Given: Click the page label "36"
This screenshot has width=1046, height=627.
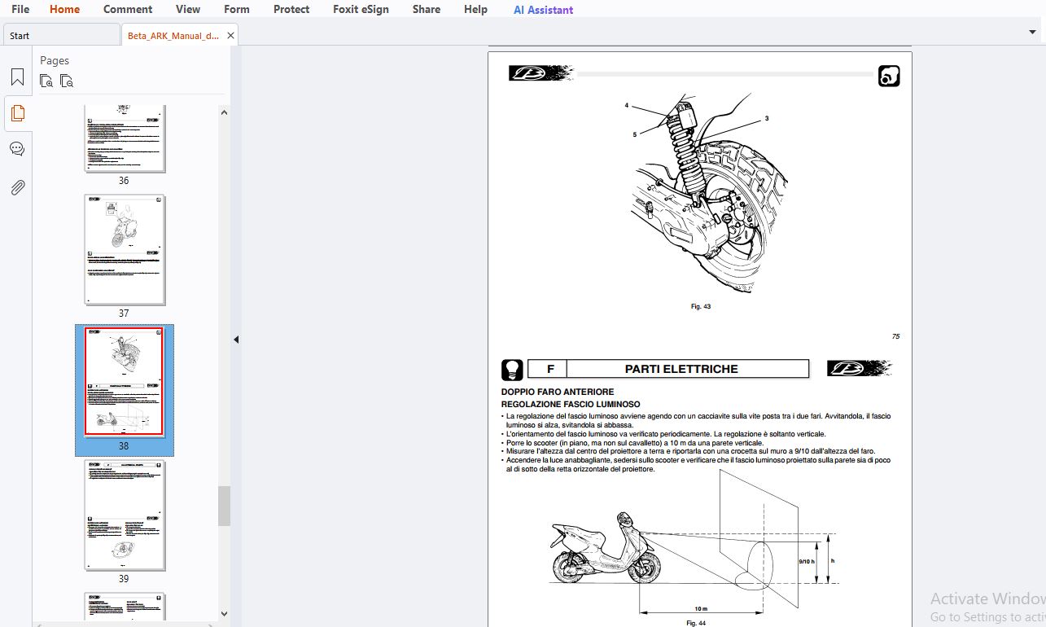Looking at the screenshot, I should point(124,181).
